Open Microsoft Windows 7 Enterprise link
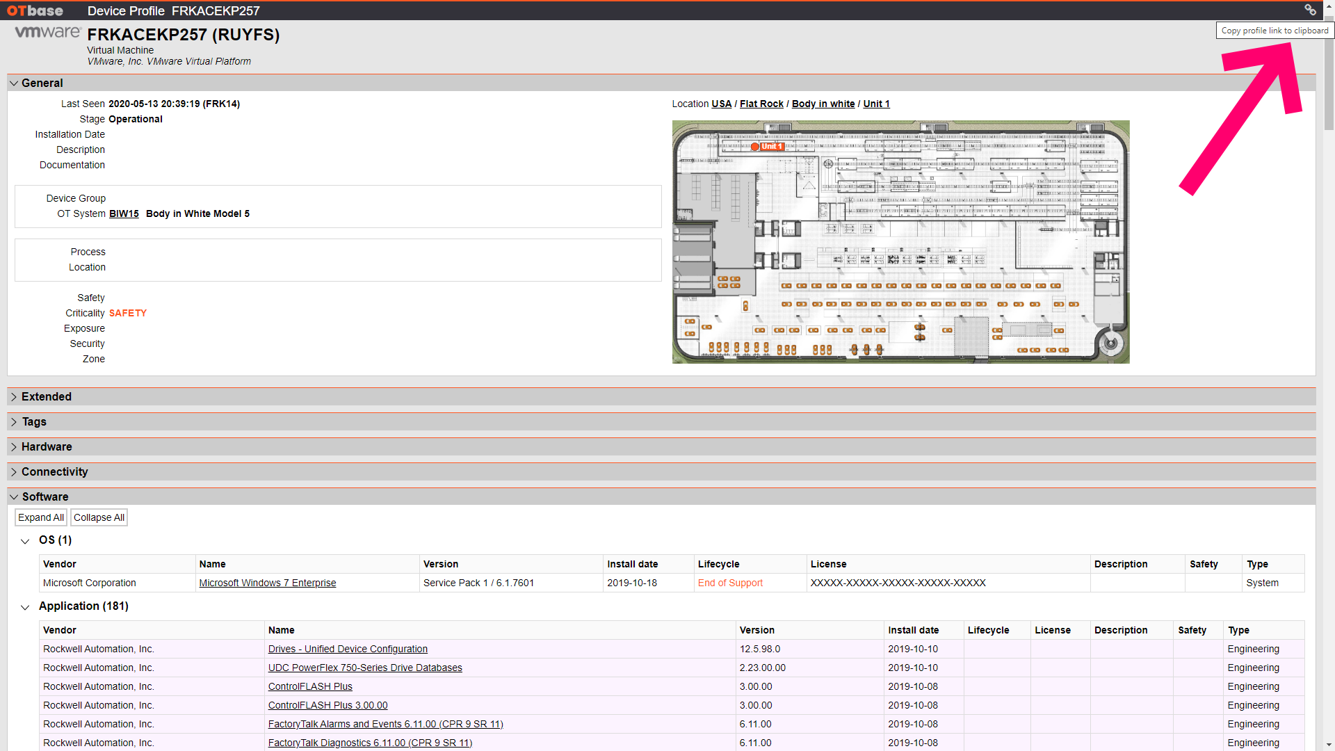 coord(268,583)
